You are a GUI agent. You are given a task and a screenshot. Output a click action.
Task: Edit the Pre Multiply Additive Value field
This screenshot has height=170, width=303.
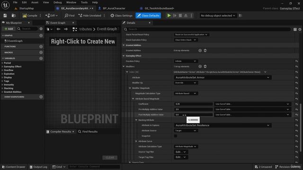[193, 110]
